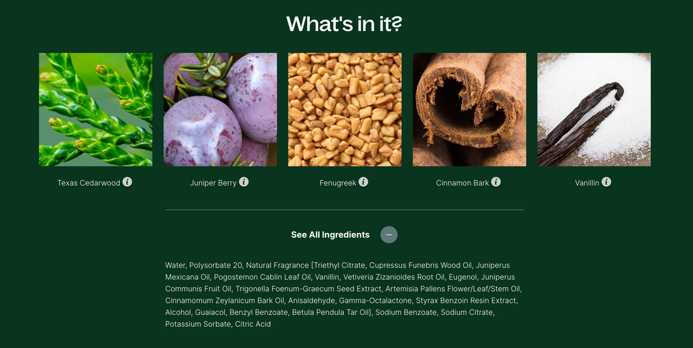
Task: Click the Texas Cedarwood text label
Action: 89,183
